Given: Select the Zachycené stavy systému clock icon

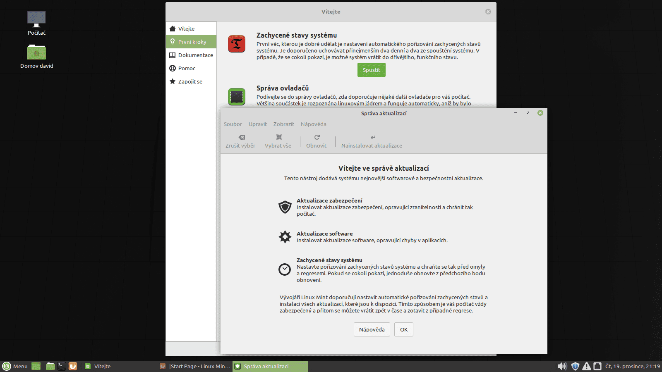Looking at the screenshot, I should [x=285, y=270].
